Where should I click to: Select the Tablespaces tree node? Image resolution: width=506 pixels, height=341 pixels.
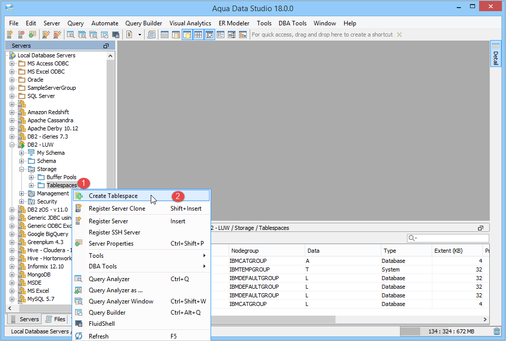tap(61, 185)
